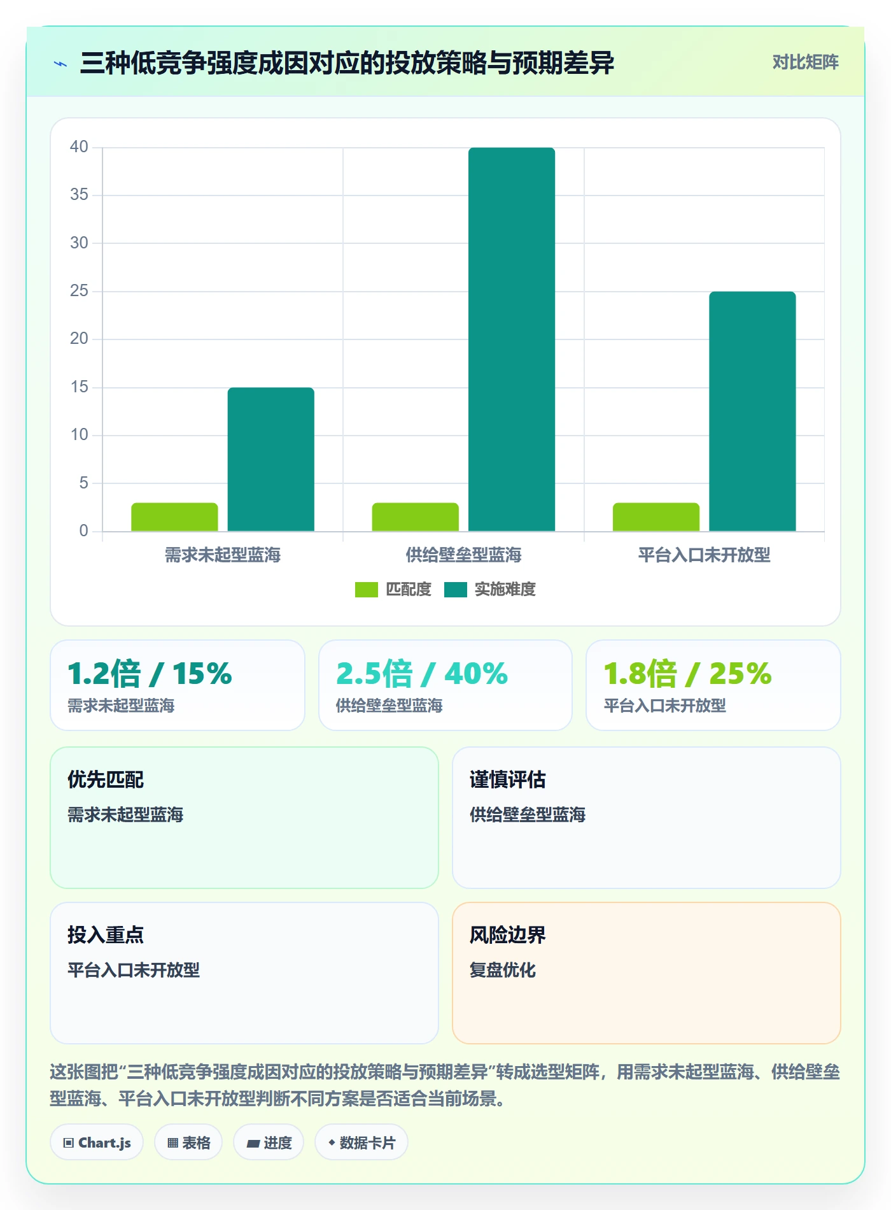Click the y-axis value 25
Screen dimensions: 891x1210
pyautogui.click(x=79, y=291)
